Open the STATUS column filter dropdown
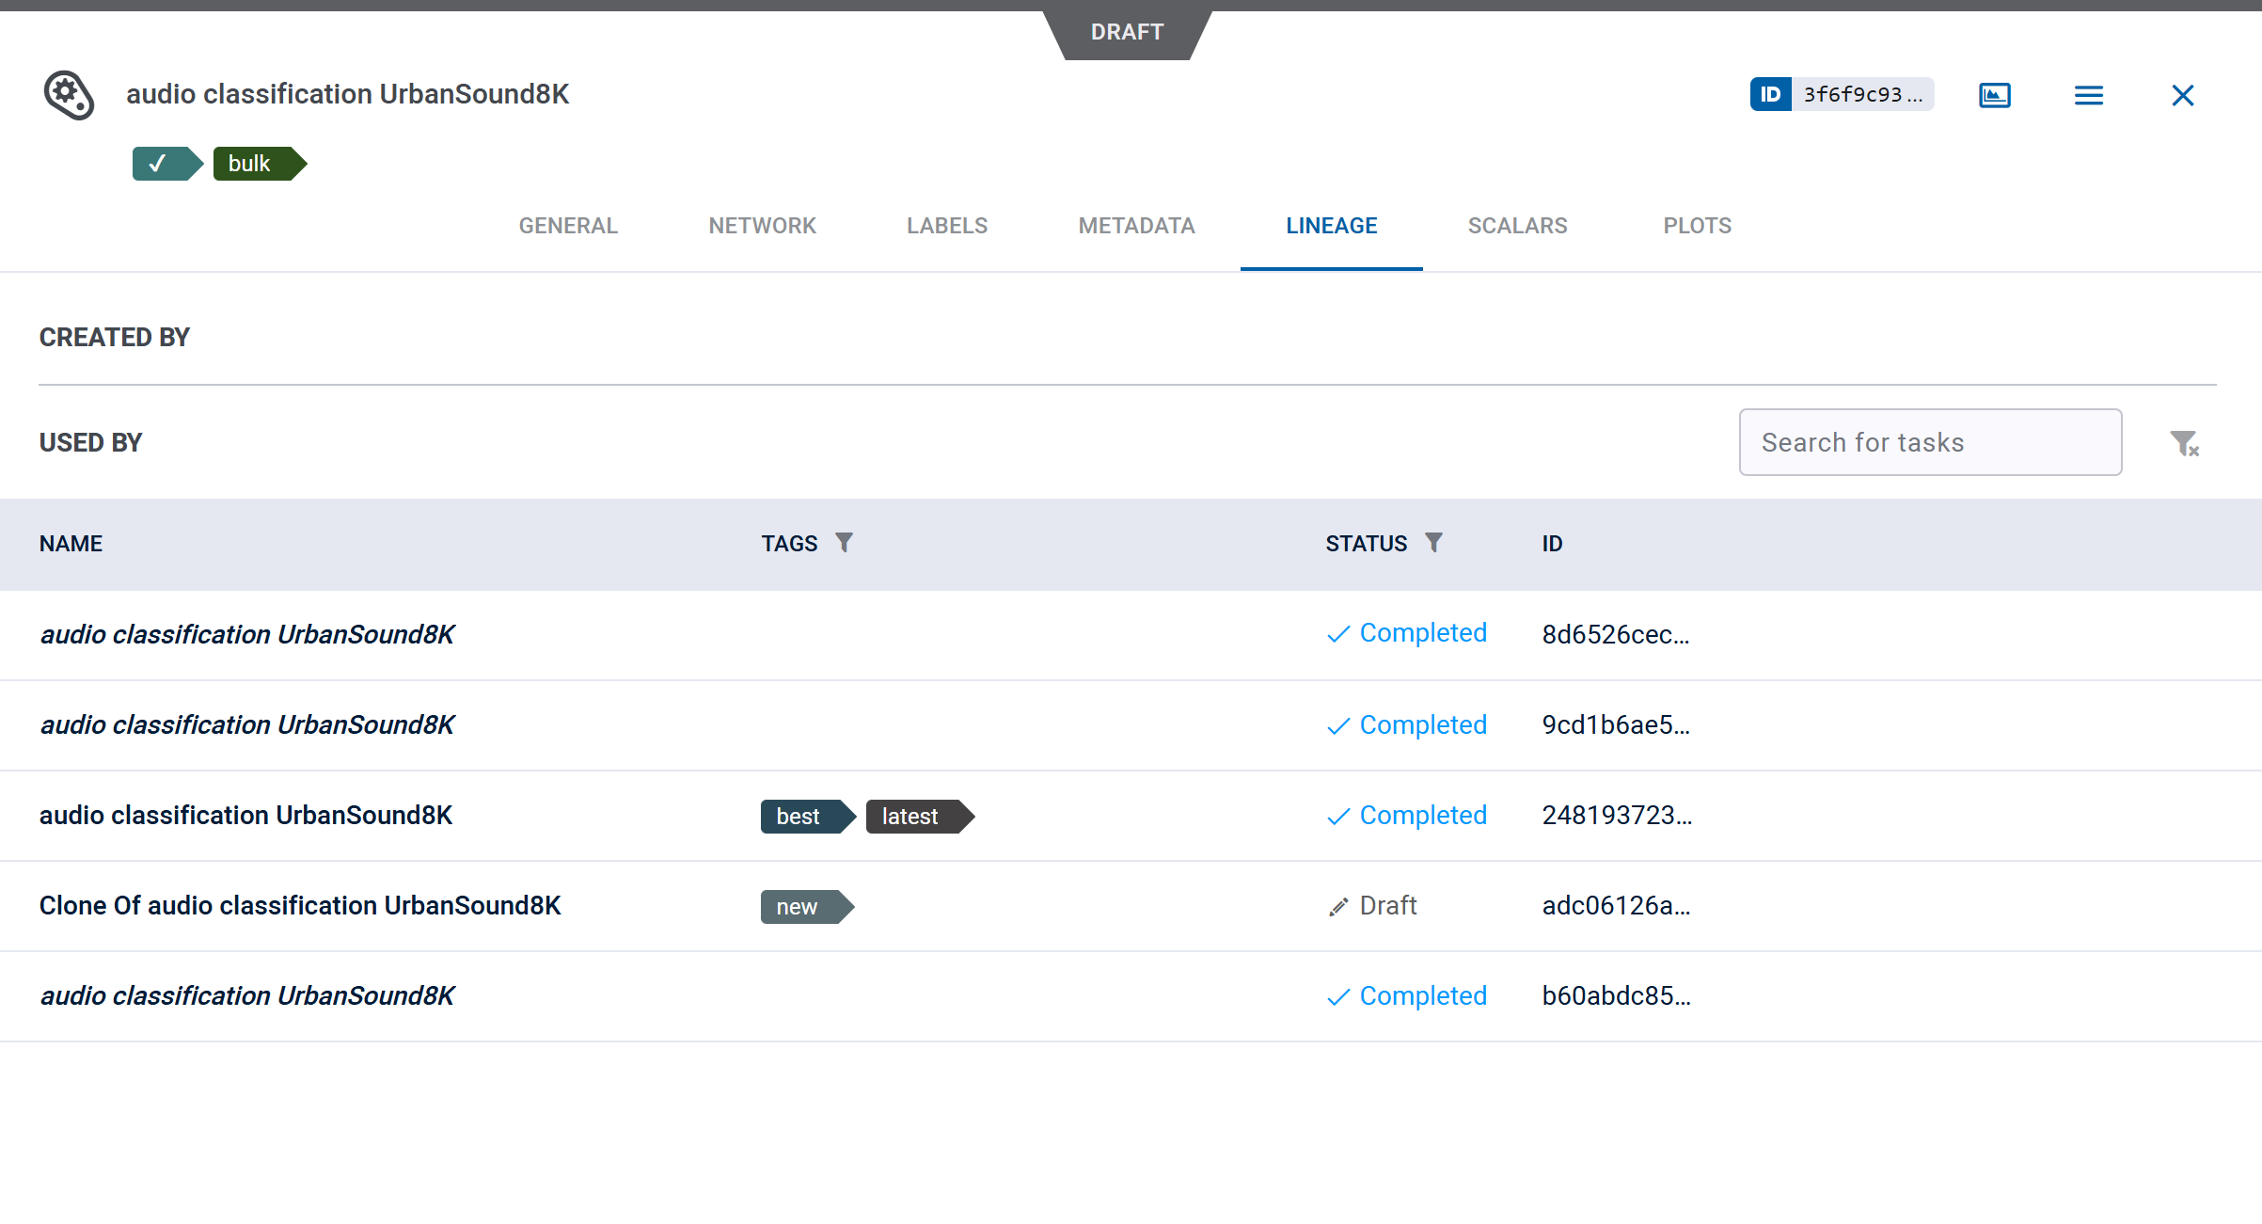The width and height of the screenshot is (2262, 1224). tap(1433, 543)
